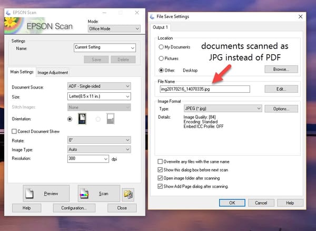The image size is (316, 231).
Task: Open the Mode dropdown showing Office Mode
Action: click(114, 28)
